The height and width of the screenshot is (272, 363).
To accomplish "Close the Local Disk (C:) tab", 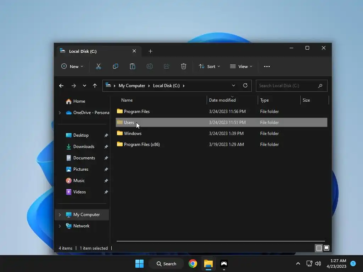I will (134, 51).
